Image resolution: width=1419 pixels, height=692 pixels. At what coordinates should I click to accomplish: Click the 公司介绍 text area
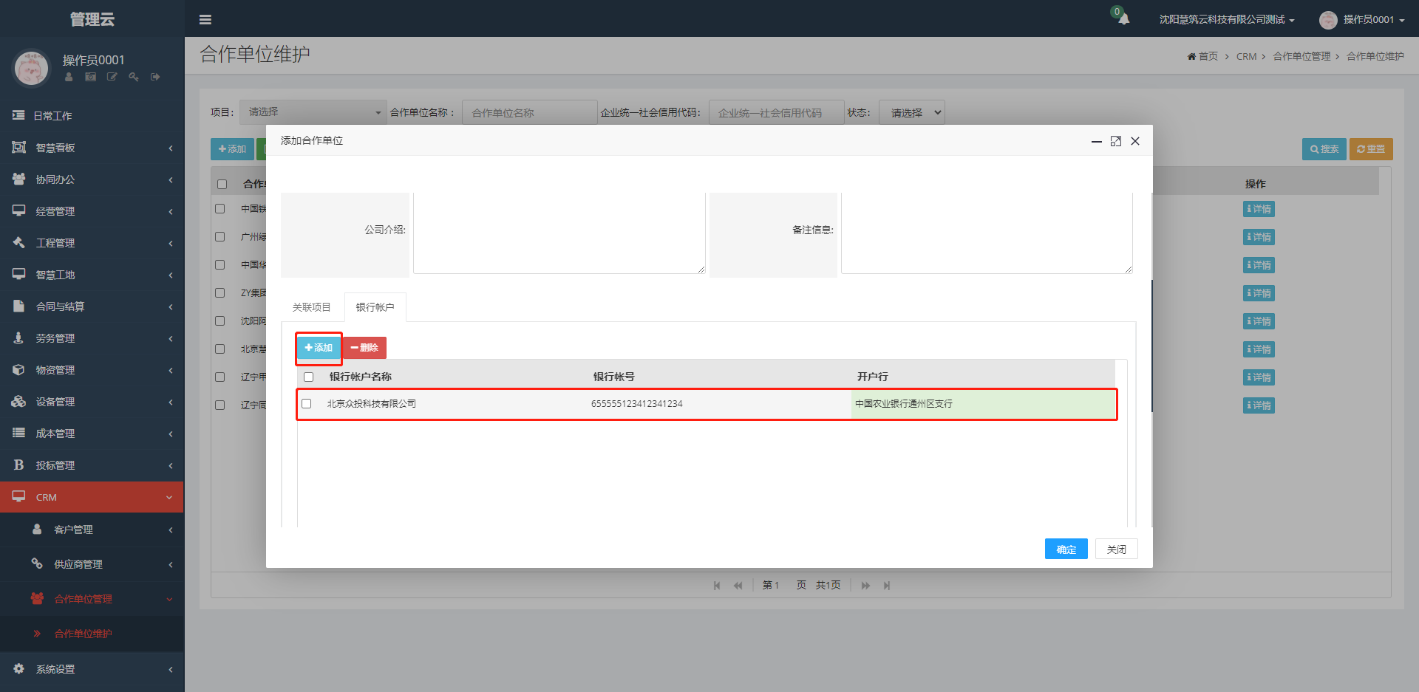[x=559, y=233]
